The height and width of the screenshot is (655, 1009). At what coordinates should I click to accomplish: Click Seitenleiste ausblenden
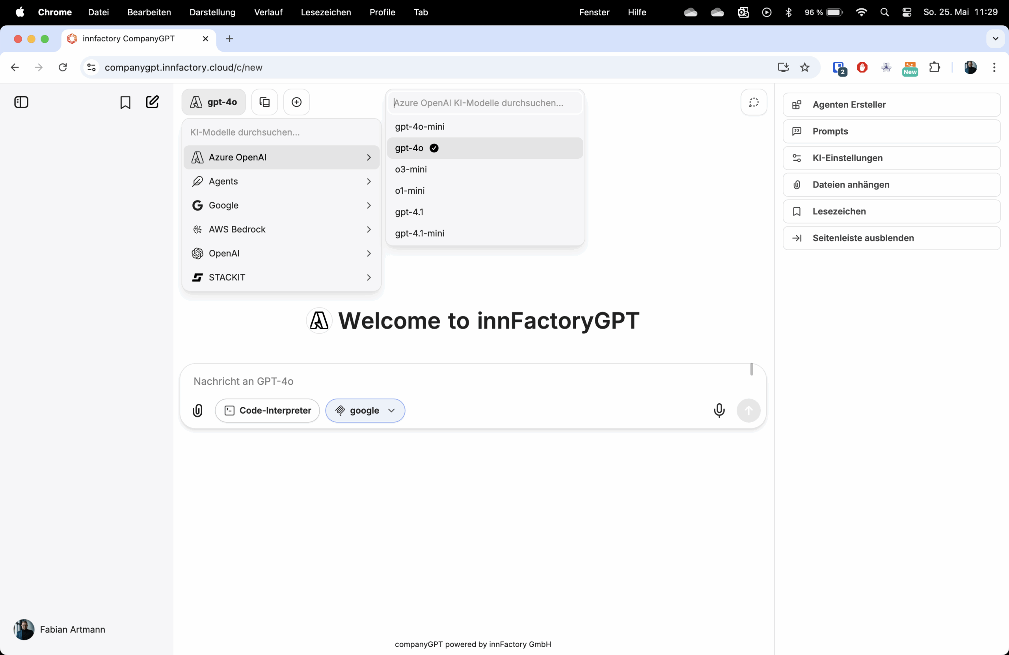click(892, 238)
